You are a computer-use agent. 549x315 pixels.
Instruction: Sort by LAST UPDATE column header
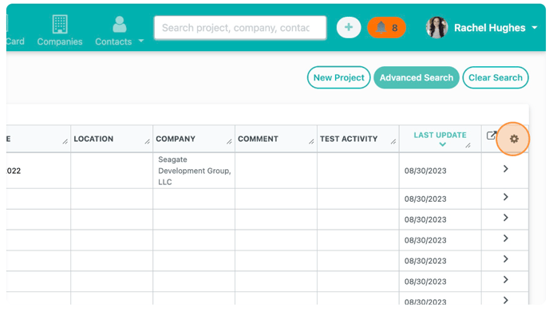point(440,135)
